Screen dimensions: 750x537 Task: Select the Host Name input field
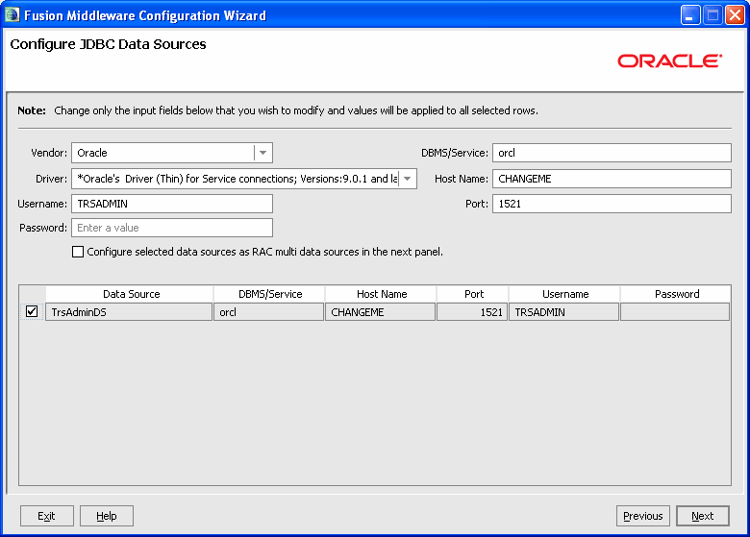(612, 179)
